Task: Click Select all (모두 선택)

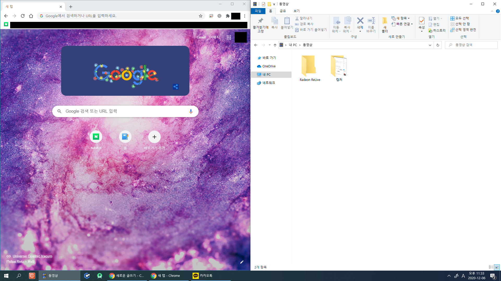Action: click(x=460, y=18)
